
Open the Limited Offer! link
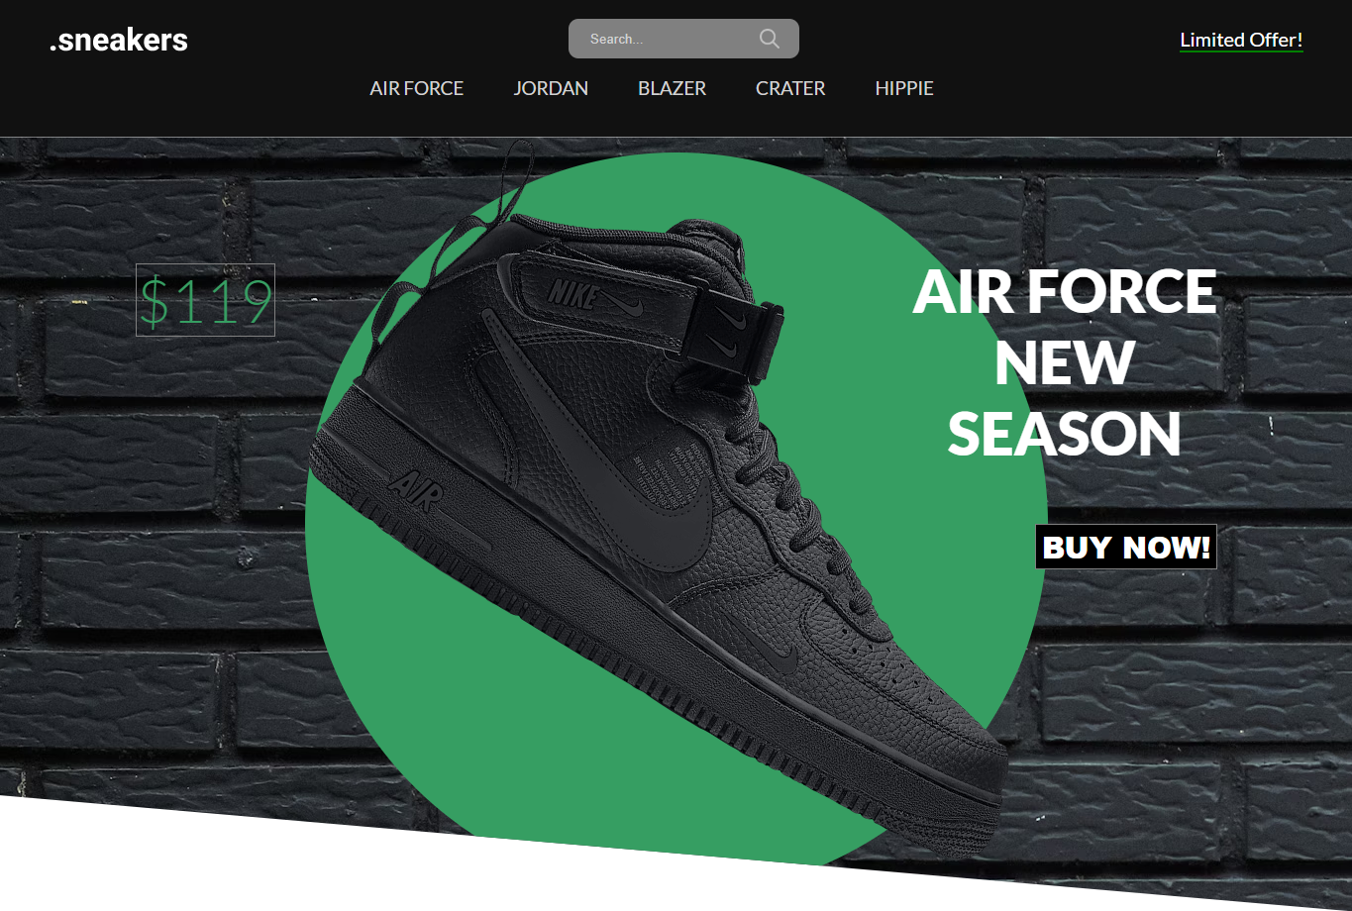pyautogui.click(x=1241, y=41)
